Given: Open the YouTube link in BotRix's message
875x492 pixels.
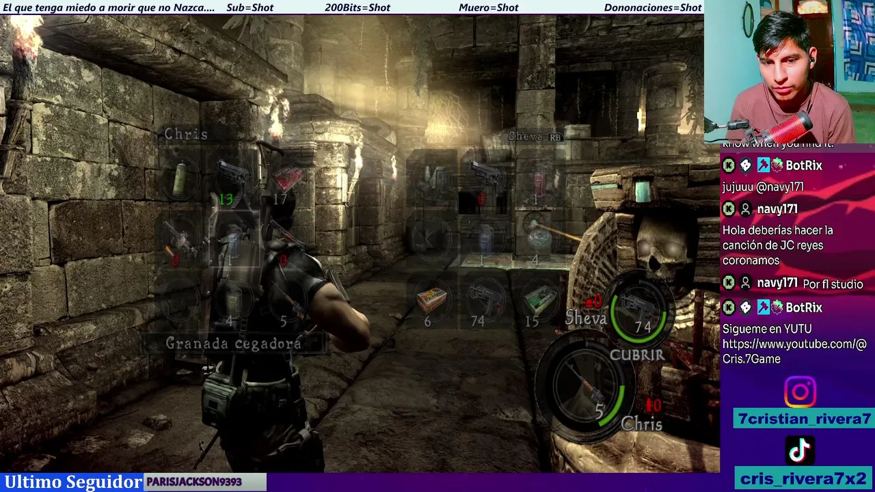Looking at the screenshot, I should [x=794, y=351].
